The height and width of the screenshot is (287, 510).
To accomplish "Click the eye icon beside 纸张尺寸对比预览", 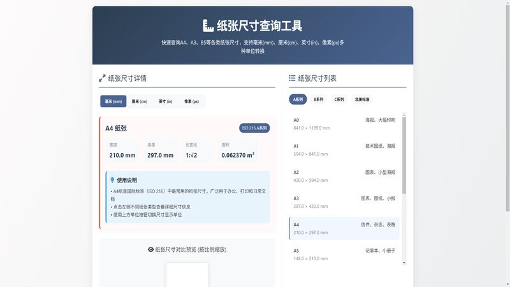I will click(x=150, y=249).
